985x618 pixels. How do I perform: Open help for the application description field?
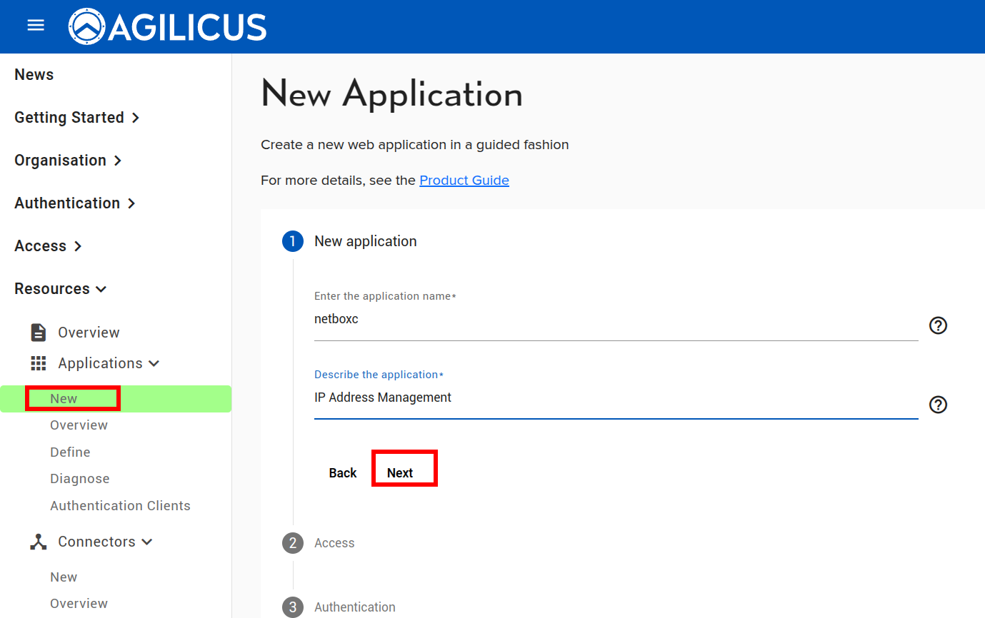point(938,405)
